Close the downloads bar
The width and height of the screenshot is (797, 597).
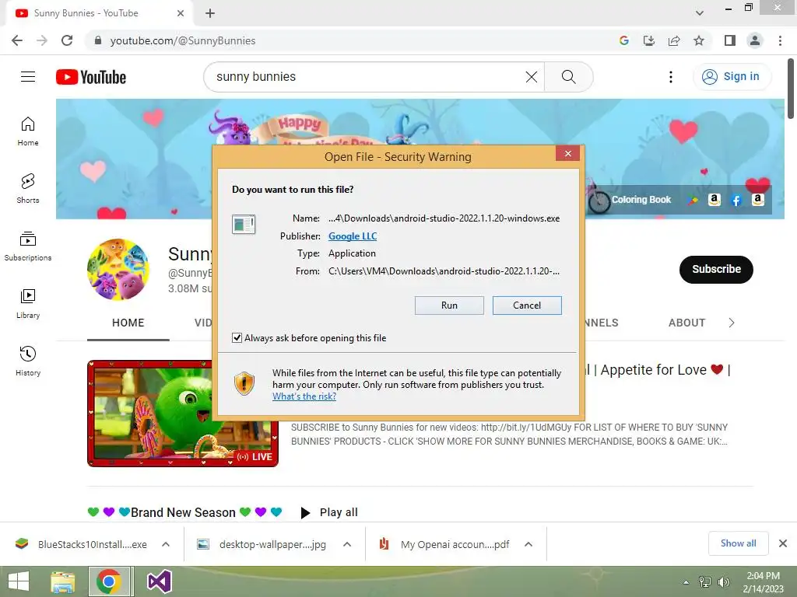click(x=783, y=543)
